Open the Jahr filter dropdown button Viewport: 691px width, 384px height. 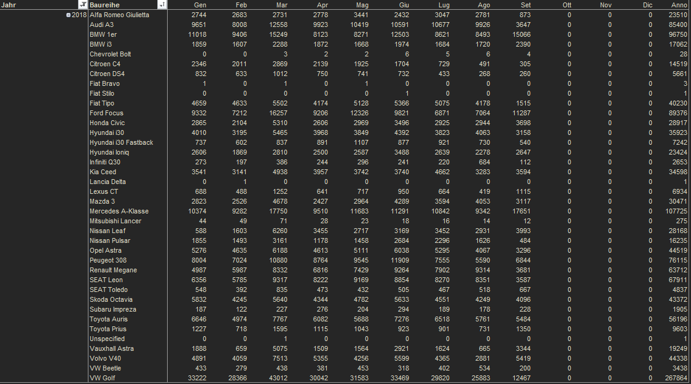pos(84,5)
